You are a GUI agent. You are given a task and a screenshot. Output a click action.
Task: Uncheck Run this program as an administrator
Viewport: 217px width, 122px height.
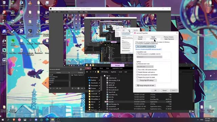click(x=137, y=75)
